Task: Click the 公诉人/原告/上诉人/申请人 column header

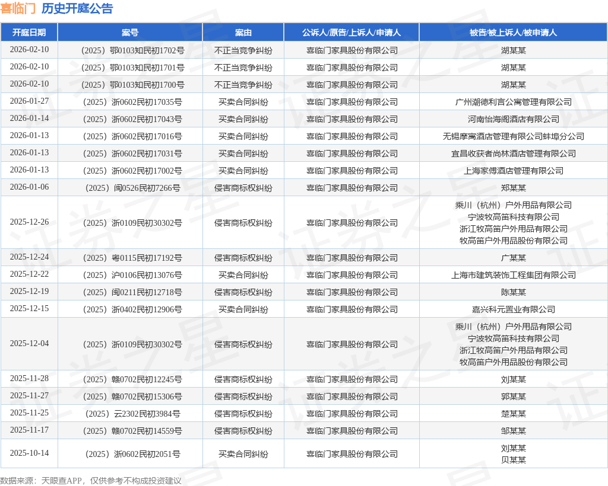Action: (351, 33)
